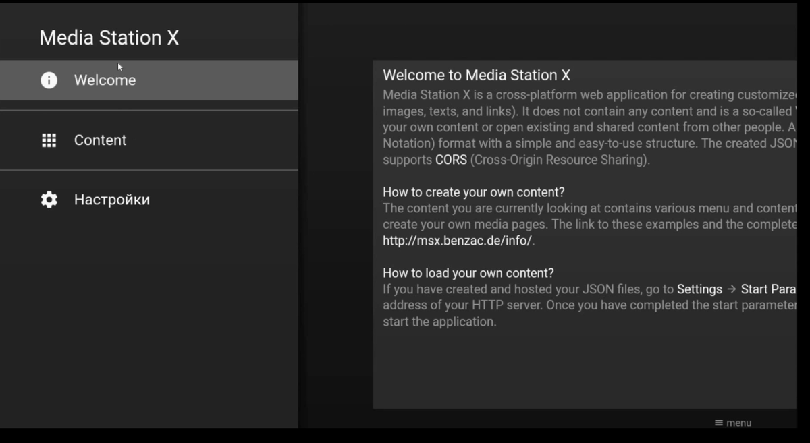
Task: Select the Welcome menu item
Action: click(x=148, y=80)
